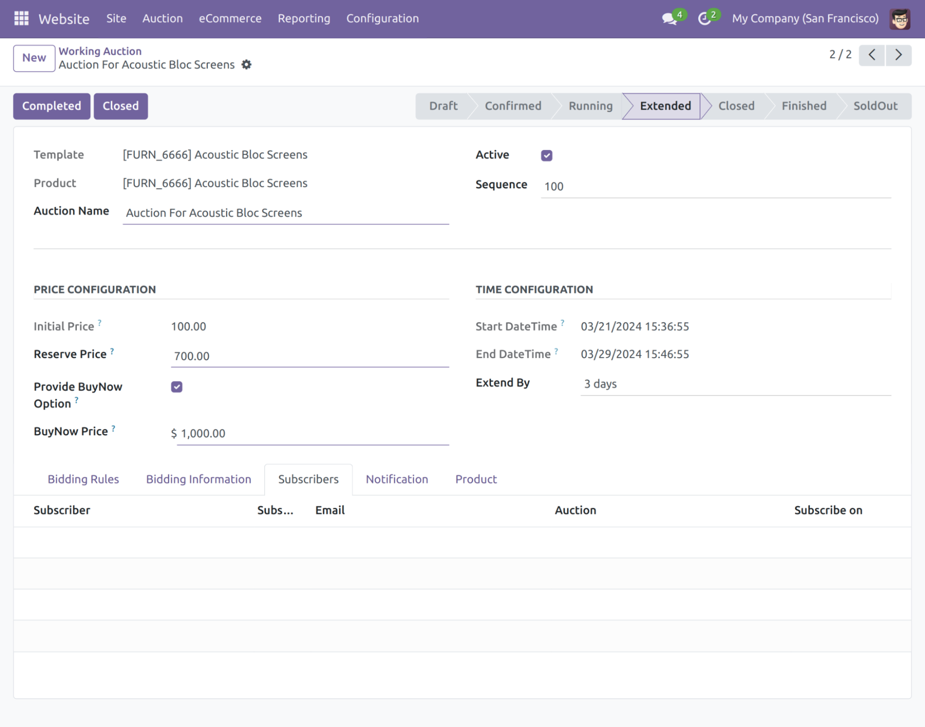Viewport: 925px width, 727px height.
Task: Go to previous record arrow
Action: (872, 55)
